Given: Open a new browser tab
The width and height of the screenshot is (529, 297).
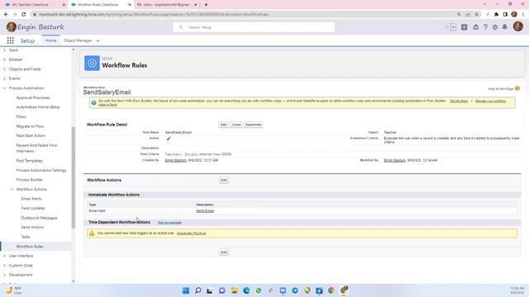Looking at the screenshot, I should click(x=206, y=5).
